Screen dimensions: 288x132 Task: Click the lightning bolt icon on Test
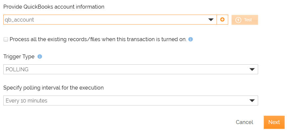tap(238, 20)
